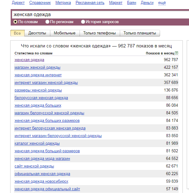Open 'магазин женской одежды' keyword link
The height and width of the screenshot is (193, 189).
coord(37,67)
